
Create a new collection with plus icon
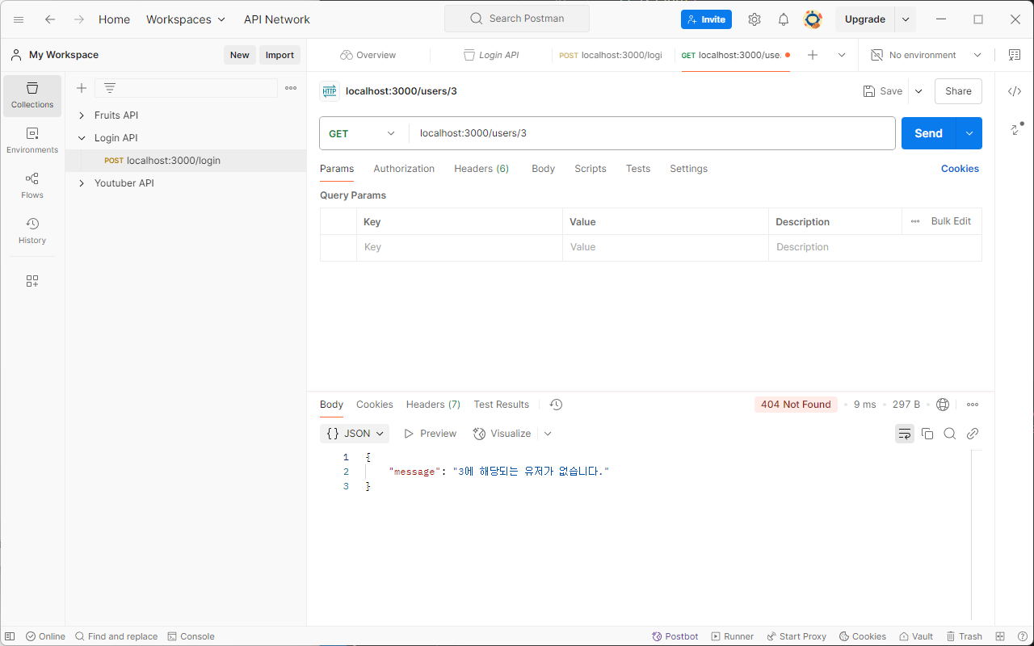pyautogui.click(x=82, y=88)
